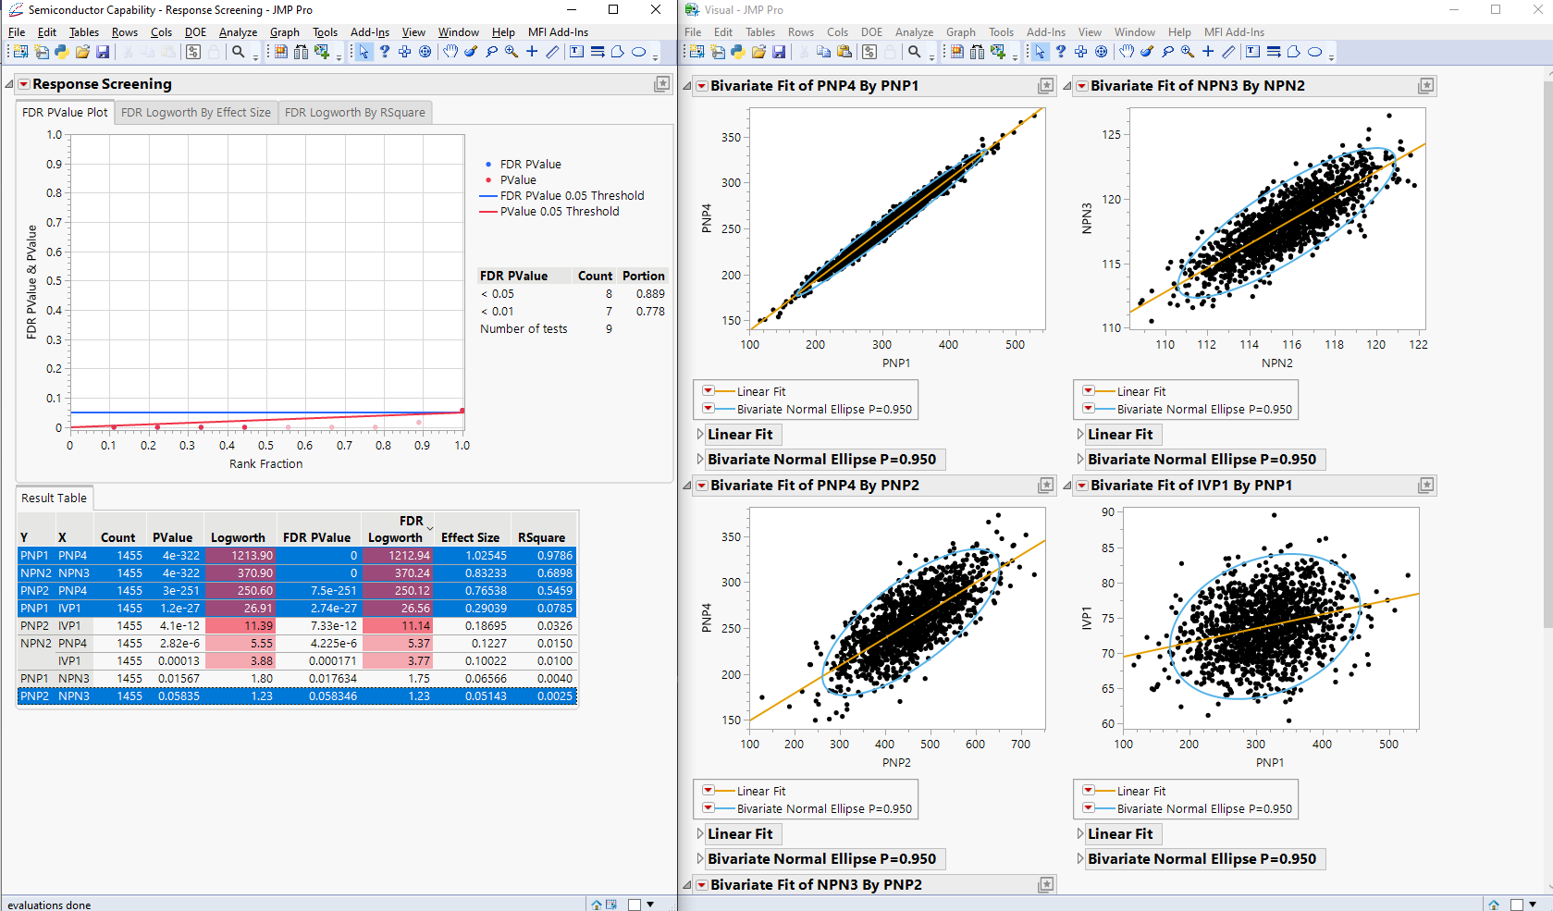Viewport: 1553px width, 911px height.
Task: Click the pin button on the Response Screening header
Action: click(x=662, y=84)
